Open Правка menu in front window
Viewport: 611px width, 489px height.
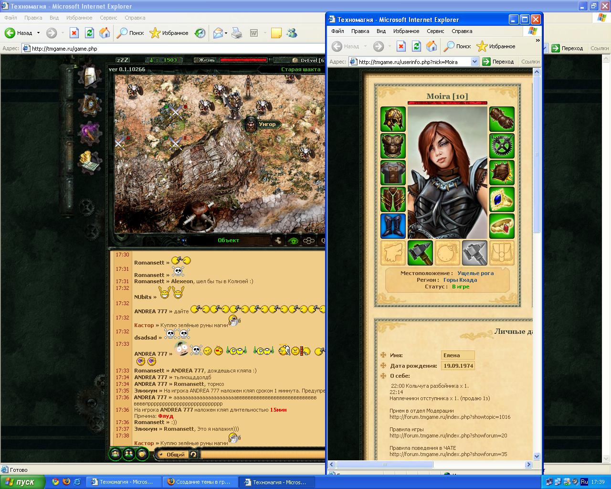360,31
